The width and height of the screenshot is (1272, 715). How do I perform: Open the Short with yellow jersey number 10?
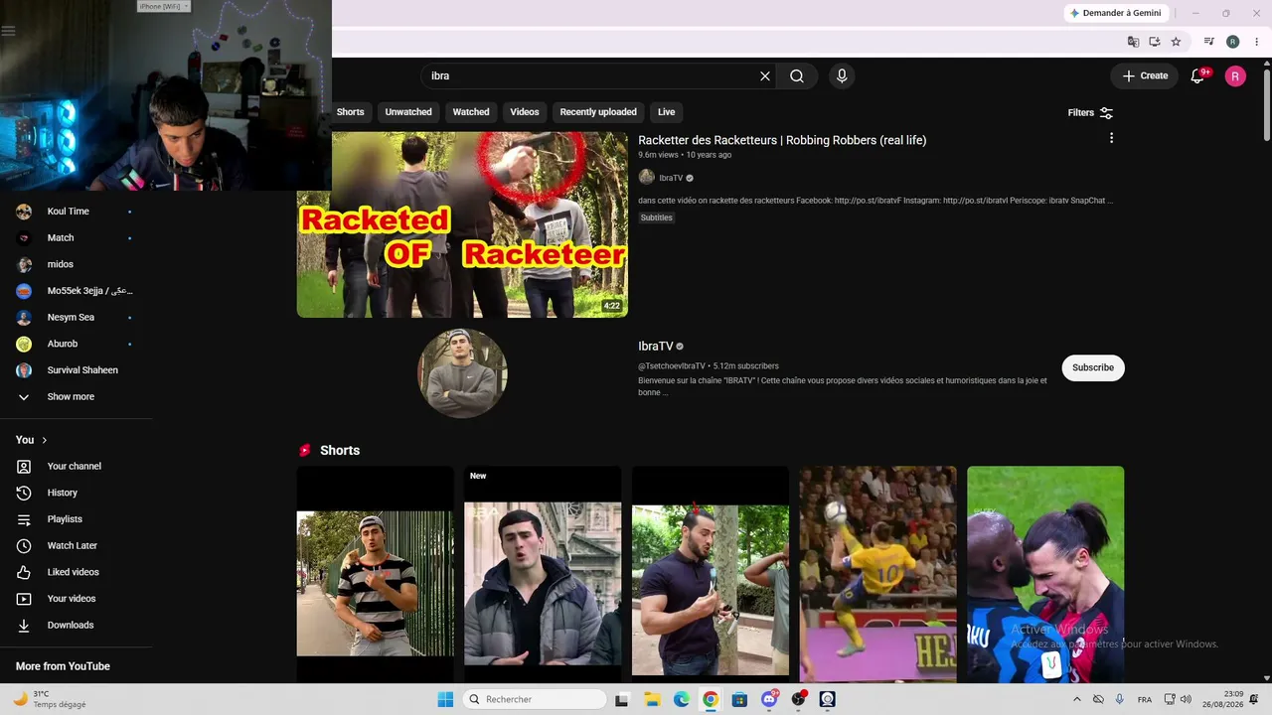pyautogui.click(x=878, y=574)
